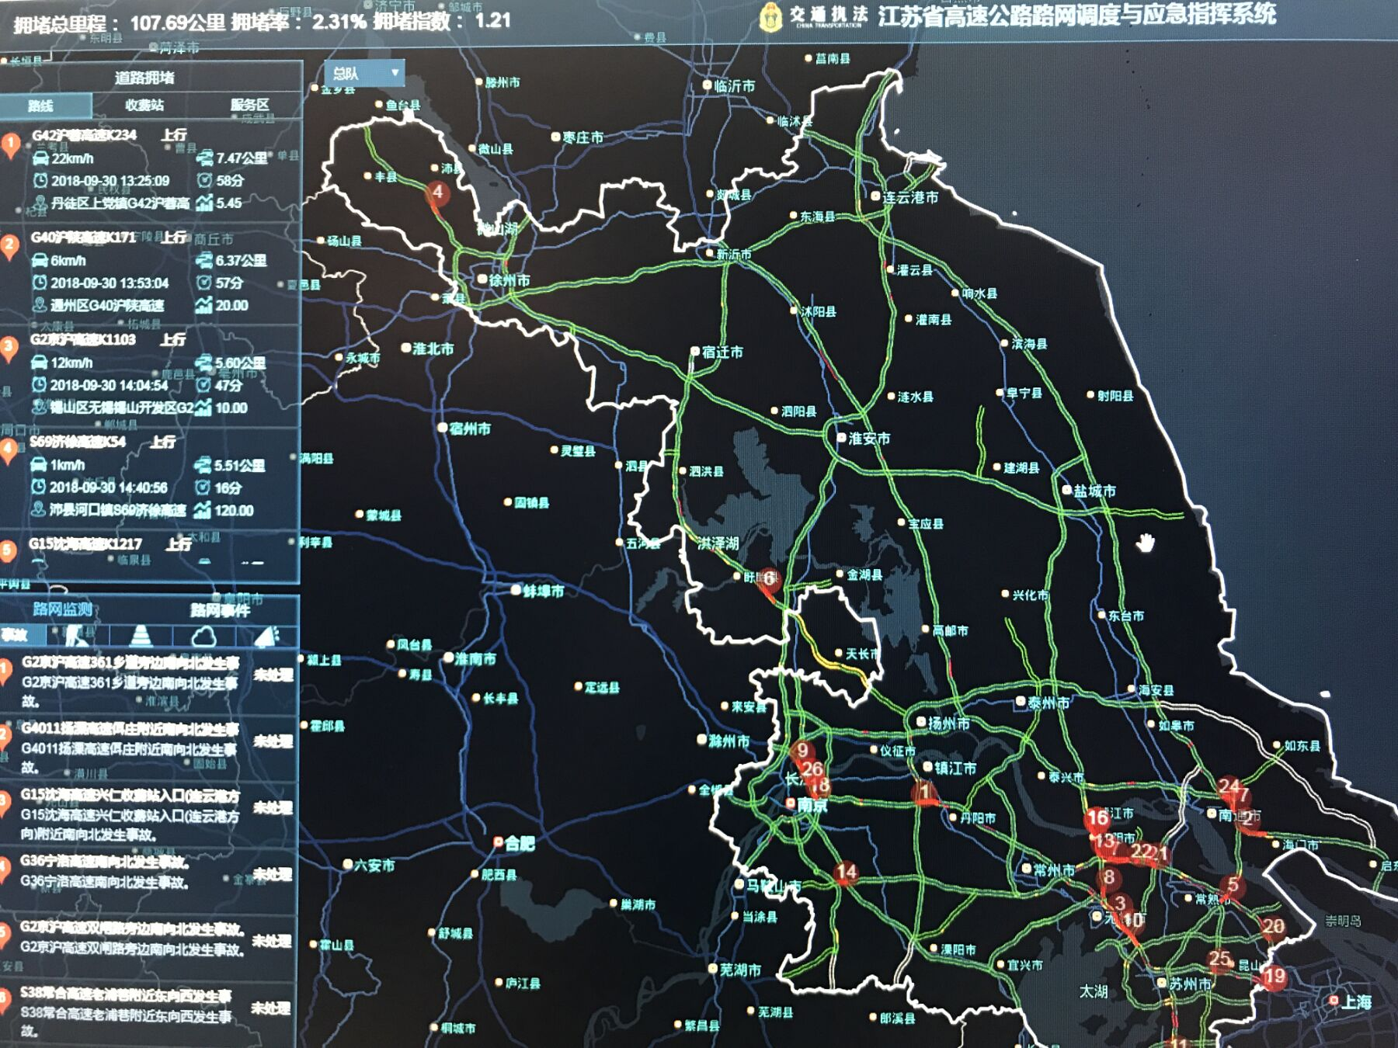Click the megaphone announcement tab icon

point(266,637)
